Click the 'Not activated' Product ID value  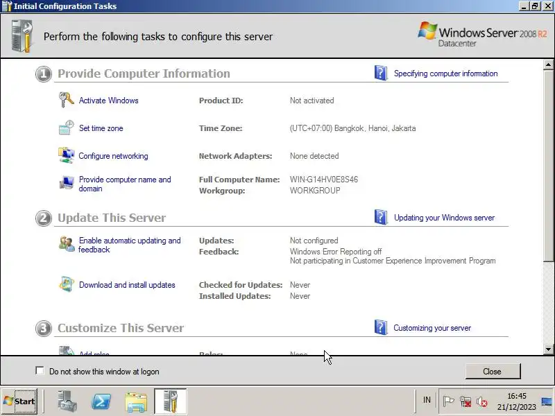coord(311,101)
